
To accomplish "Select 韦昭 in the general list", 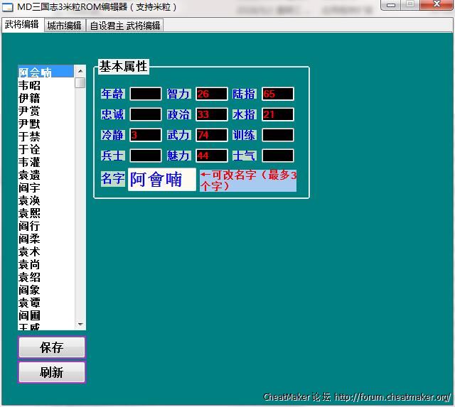I will tap(30, 85).
